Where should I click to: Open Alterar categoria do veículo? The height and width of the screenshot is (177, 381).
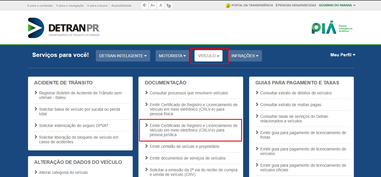click(x=63, y=172)
